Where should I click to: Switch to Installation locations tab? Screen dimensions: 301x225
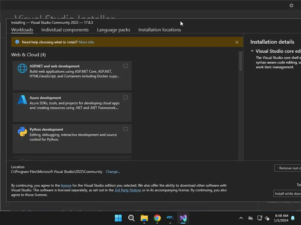(x=160, y=30)
